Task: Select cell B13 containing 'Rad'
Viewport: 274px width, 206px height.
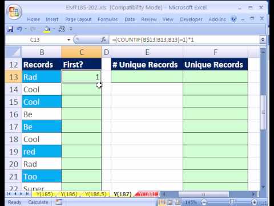Action: click(x=42, y=77)
